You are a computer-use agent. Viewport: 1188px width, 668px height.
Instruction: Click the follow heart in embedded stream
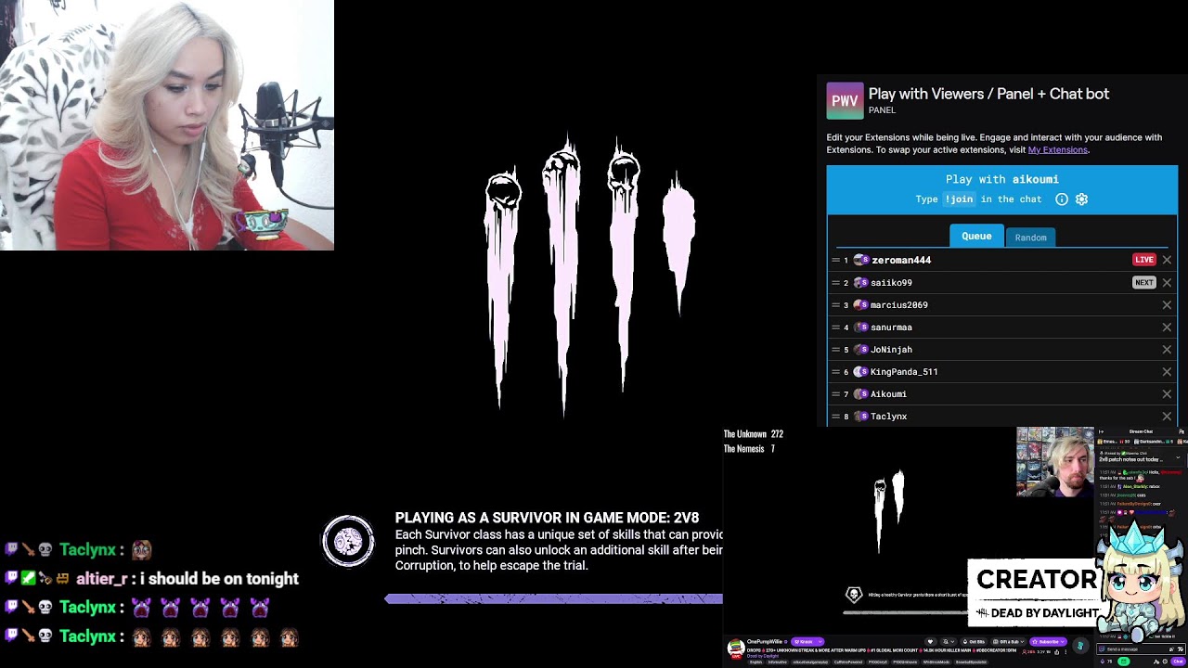[930, 641]
